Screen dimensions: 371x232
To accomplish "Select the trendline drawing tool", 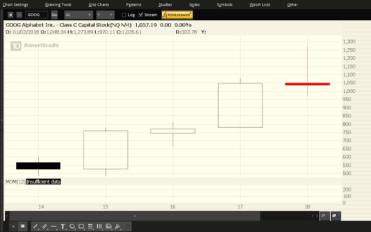I will point(35,227).
